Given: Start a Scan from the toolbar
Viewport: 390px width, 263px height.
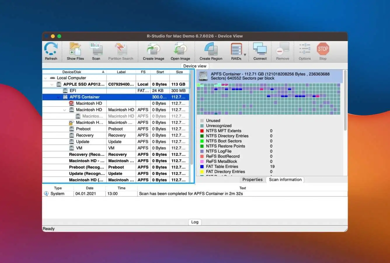Looking at the screenshot, I should [x=96, y=51].
